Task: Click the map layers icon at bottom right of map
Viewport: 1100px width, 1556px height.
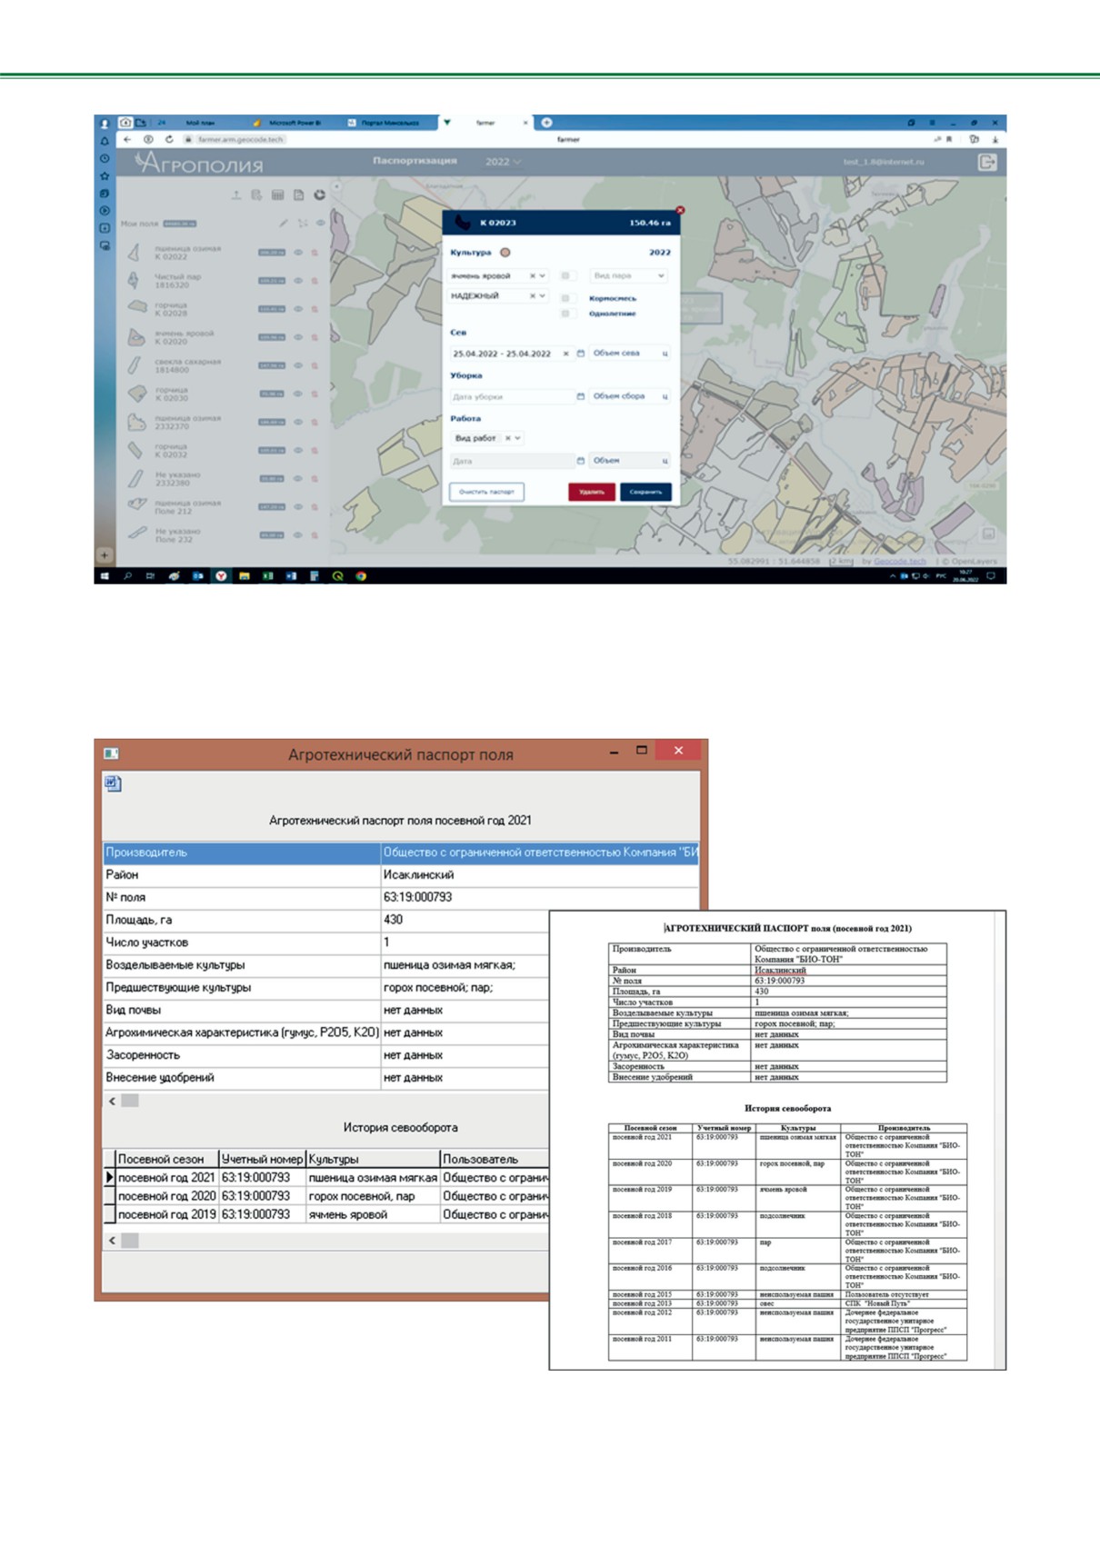Action: 988,534
